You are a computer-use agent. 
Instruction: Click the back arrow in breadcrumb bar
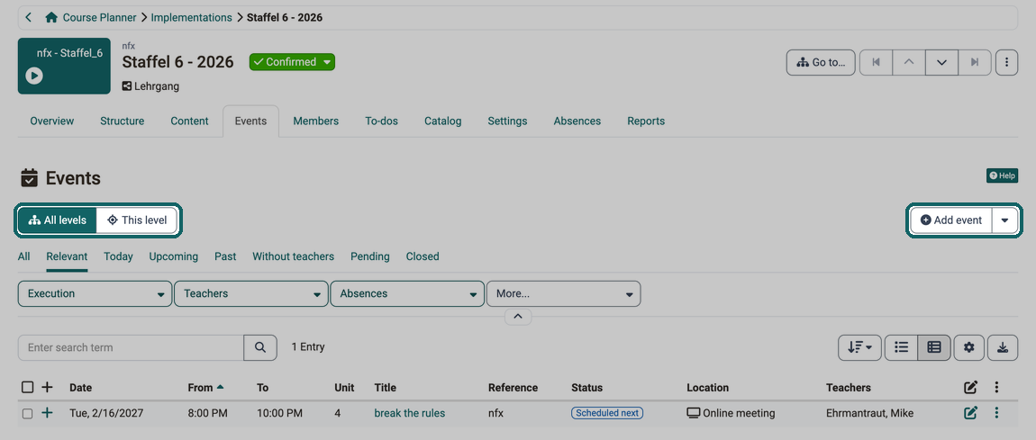tap(29, 18)
